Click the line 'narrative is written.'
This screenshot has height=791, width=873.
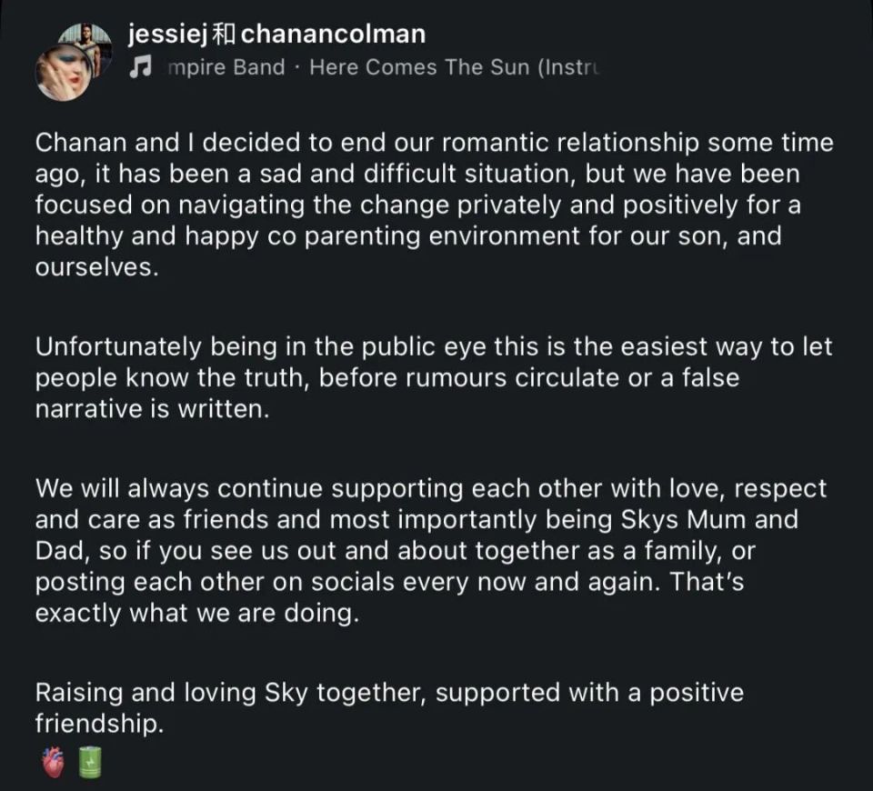153,409
